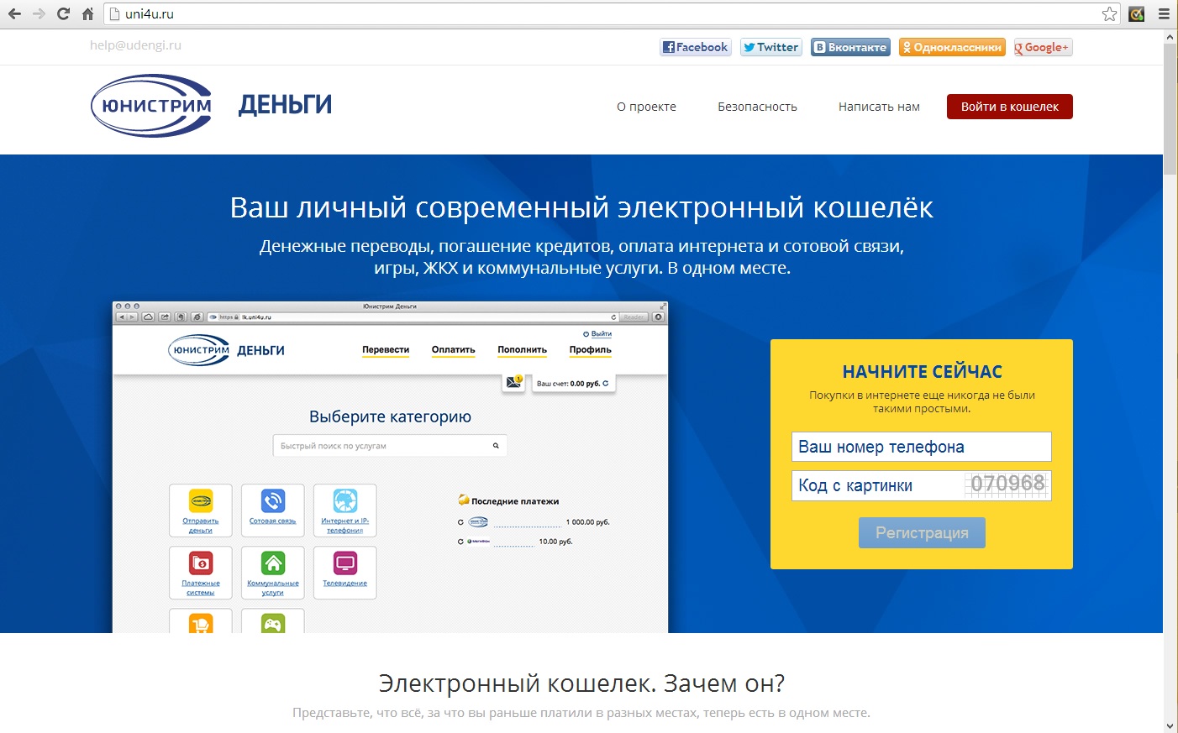Click Электронный кошелек. Зачем он? heading

click(x=581, y=683)
